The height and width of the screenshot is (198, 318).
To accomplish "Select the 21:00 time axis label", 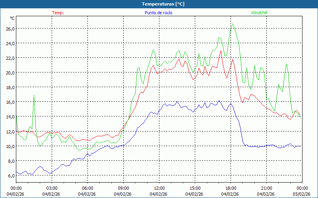I will point(266,188).
